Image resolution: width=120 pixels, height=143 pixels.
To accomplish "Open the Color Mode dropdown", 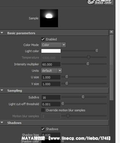I will tap(54, 45).
